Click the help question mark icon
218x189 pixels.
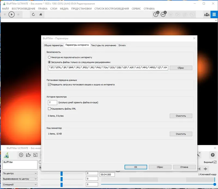point(213,155)
